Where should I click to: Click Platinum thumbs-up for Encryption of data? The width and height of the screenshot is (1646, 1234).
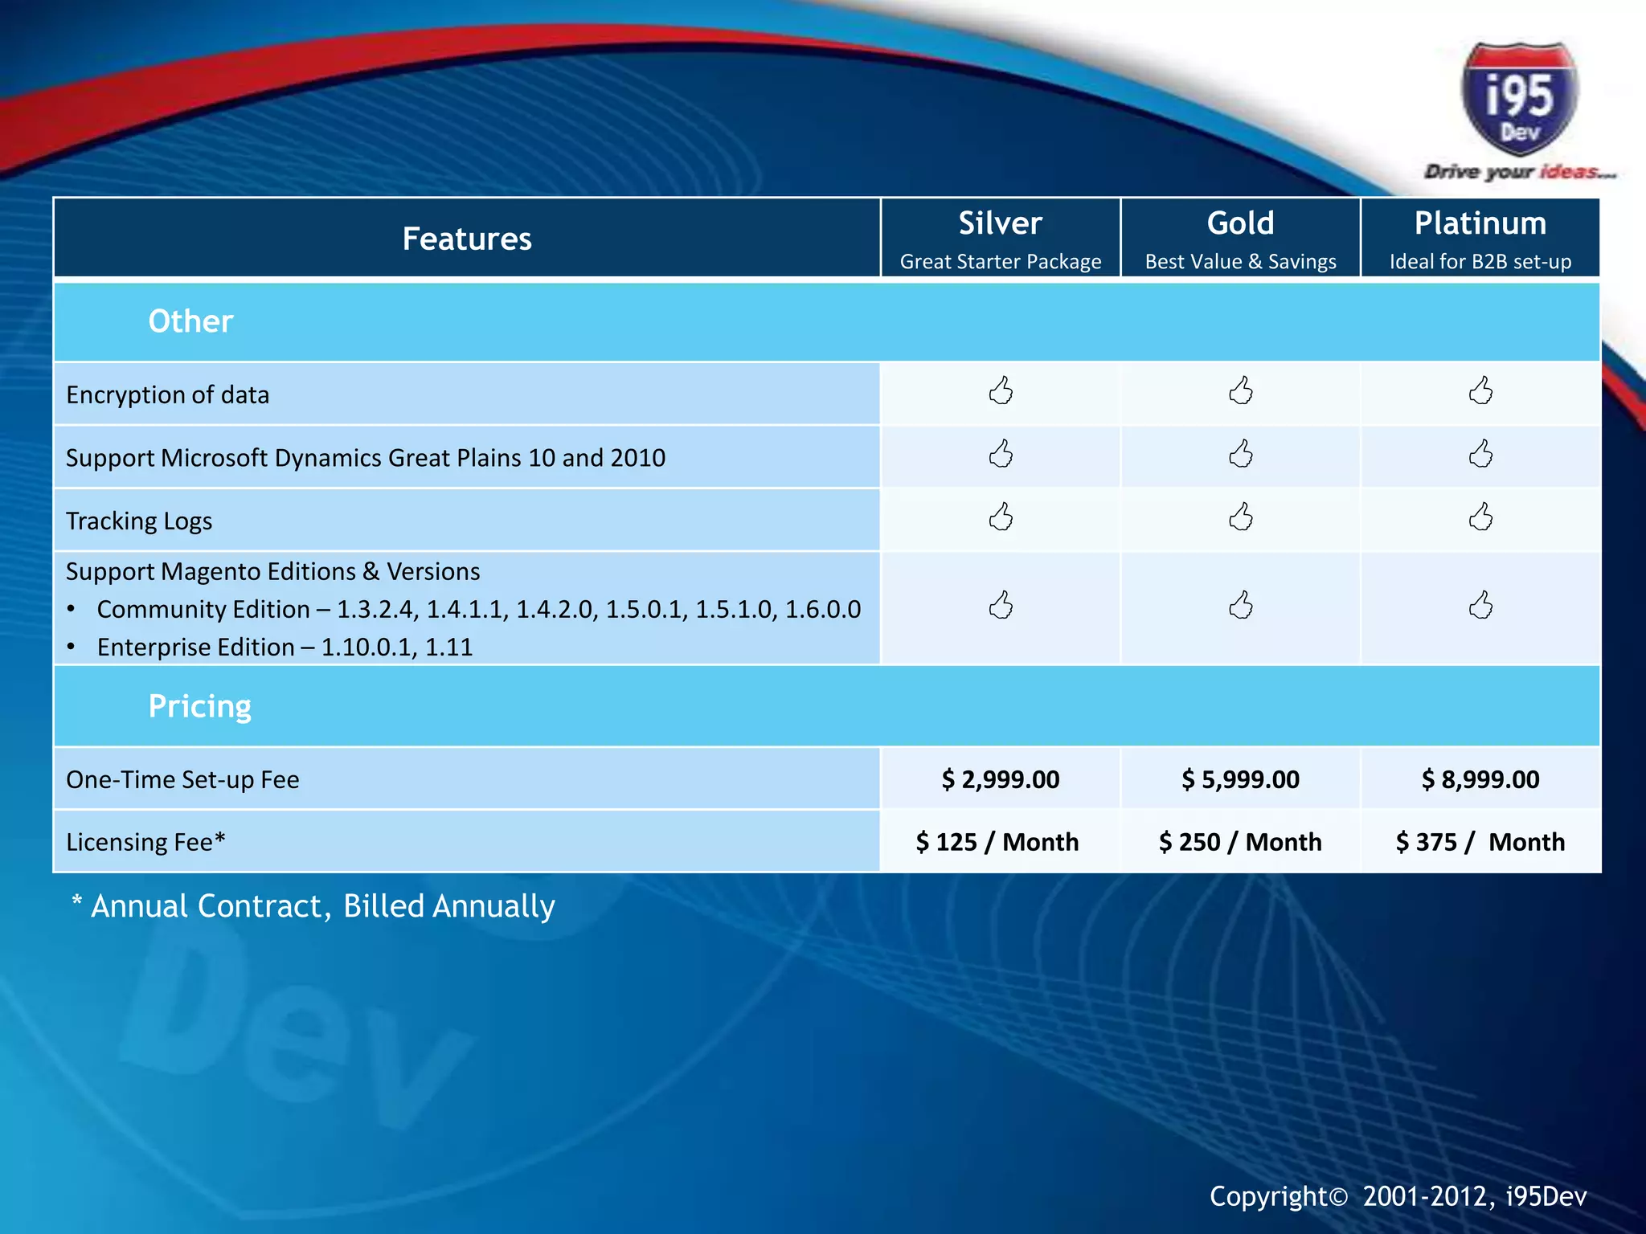point(1480,391)
